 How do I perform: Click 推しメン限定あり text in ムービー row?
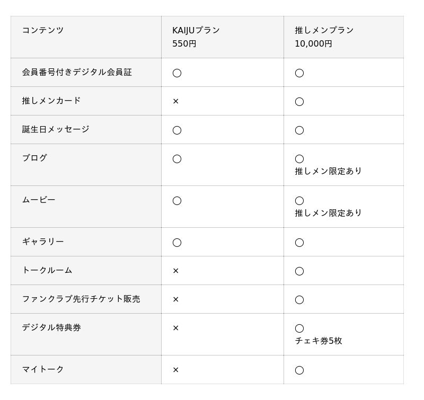click(328, 213)
